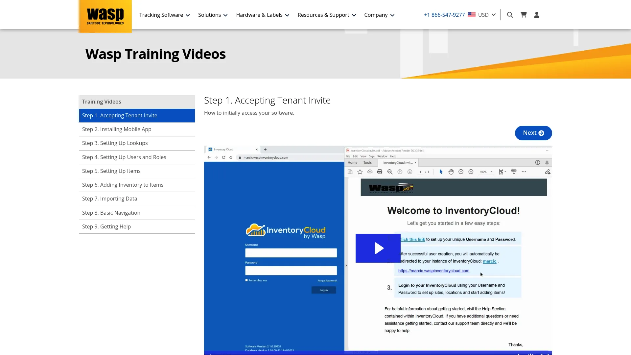Click the https://marcic.waspinventorycloud.com link in PDF
The height and width of the screenshot is (355, 631).
[434, 271]
